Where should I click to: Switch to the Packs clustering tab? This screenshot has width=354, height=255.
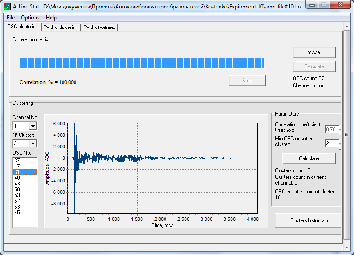click(61, 27)
